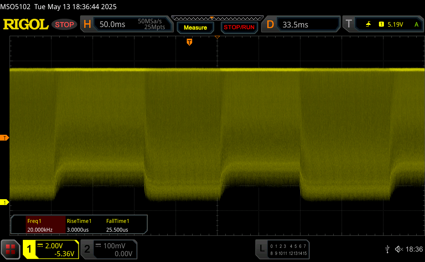
Task: Select the FallTime1 measurement label
Action: coord(117,221)
